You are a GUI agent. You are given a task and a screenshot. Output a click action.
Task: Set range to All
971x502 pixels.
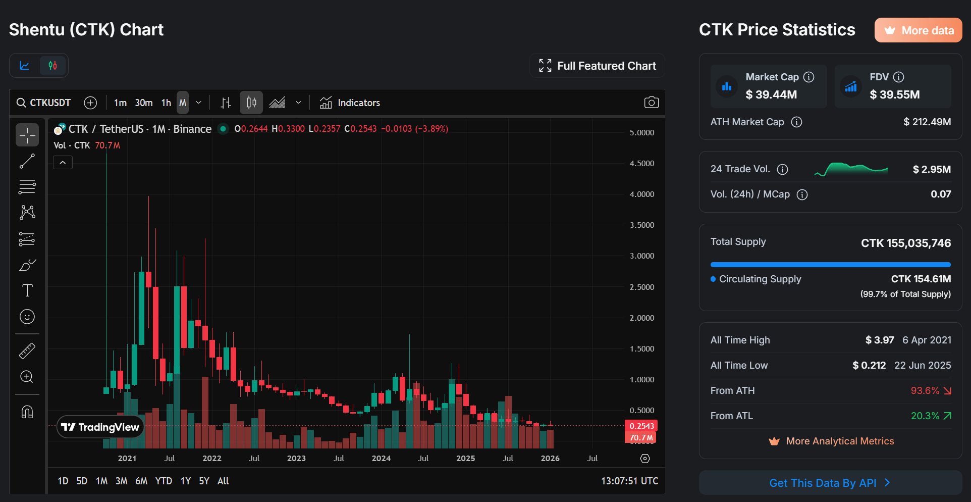tap(223, 481)
